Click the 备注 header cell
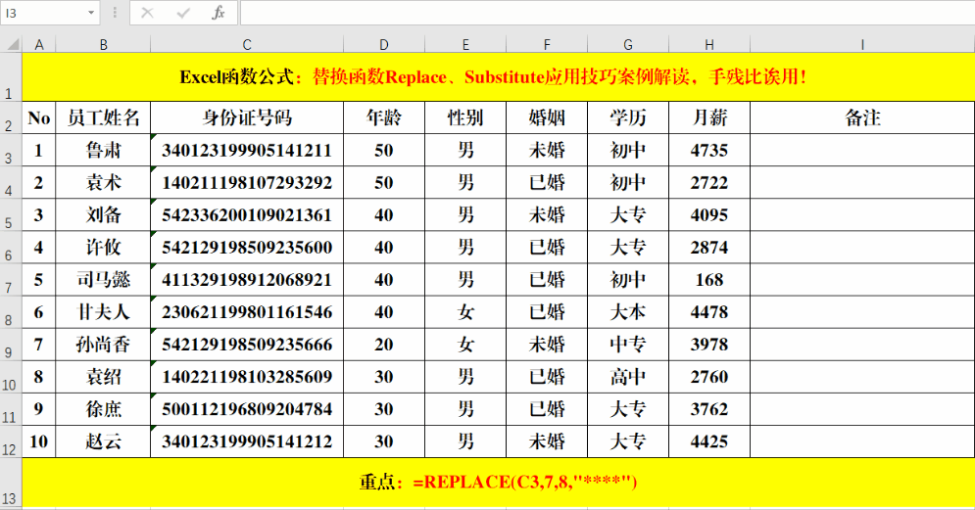This screenshot has height=510, width=975. click(x=862, y=118)
